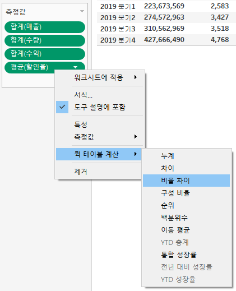Click the 2019 분기2 row header
The image size is (236, 291).
tap(118, 18)
